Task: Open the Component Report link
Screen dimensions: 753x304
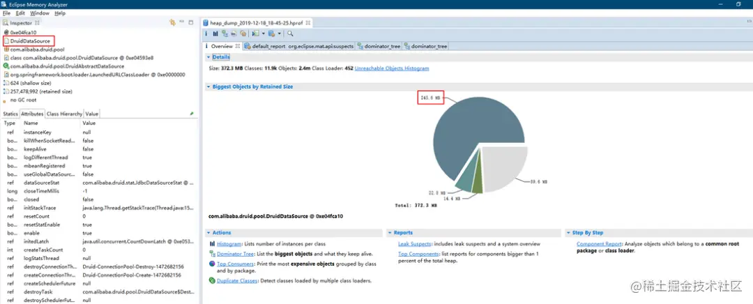Action: point(600,244)
